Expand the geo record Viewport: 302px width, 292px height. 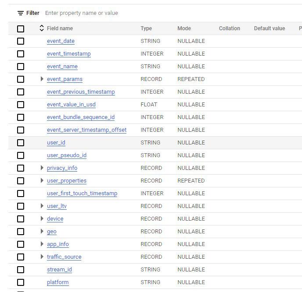tap(42, 231)
